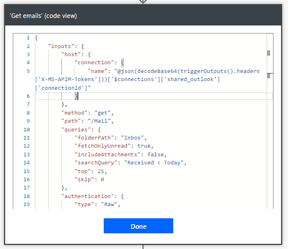Click the "includeAttachments" key
Image resolution: width=288 pixels, height=249 pixels.
(107, 155)
